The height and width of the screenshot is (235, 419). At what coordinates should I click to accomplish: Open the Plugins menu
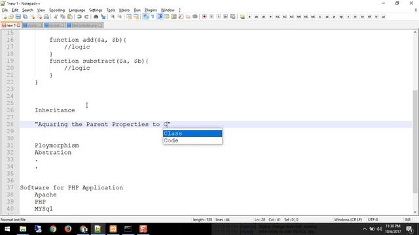coord(151,10)
